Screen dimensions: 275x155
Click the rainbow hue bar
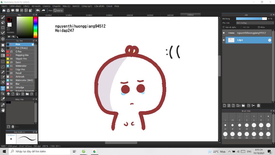(x=35, y=27)
